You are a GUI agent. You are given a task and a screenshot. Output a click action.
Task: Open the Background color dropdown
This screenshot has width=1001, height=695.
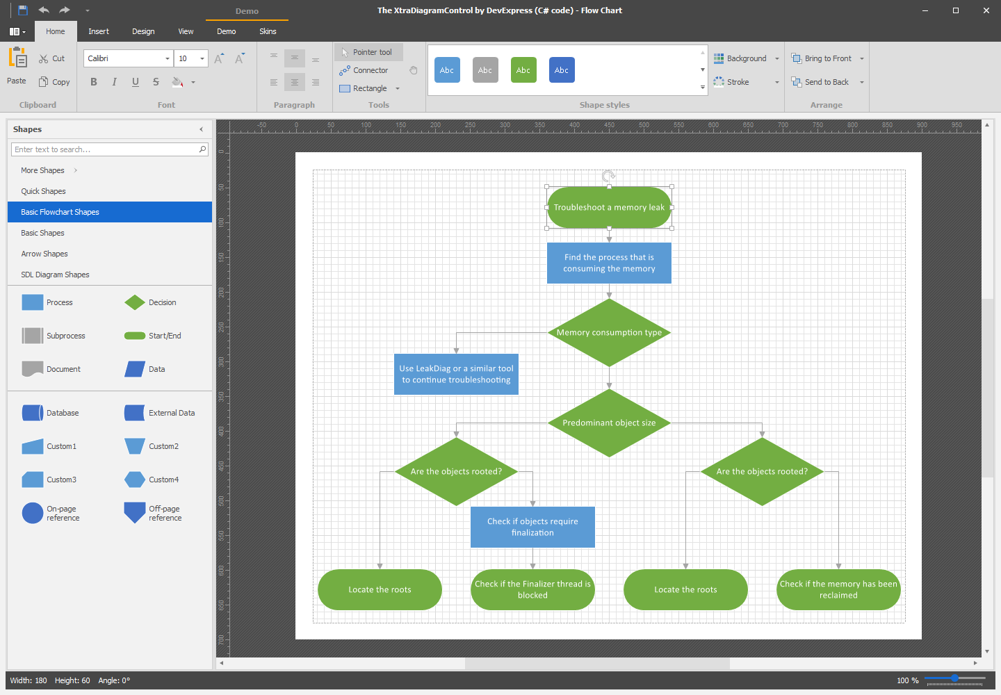click(777, 58)
